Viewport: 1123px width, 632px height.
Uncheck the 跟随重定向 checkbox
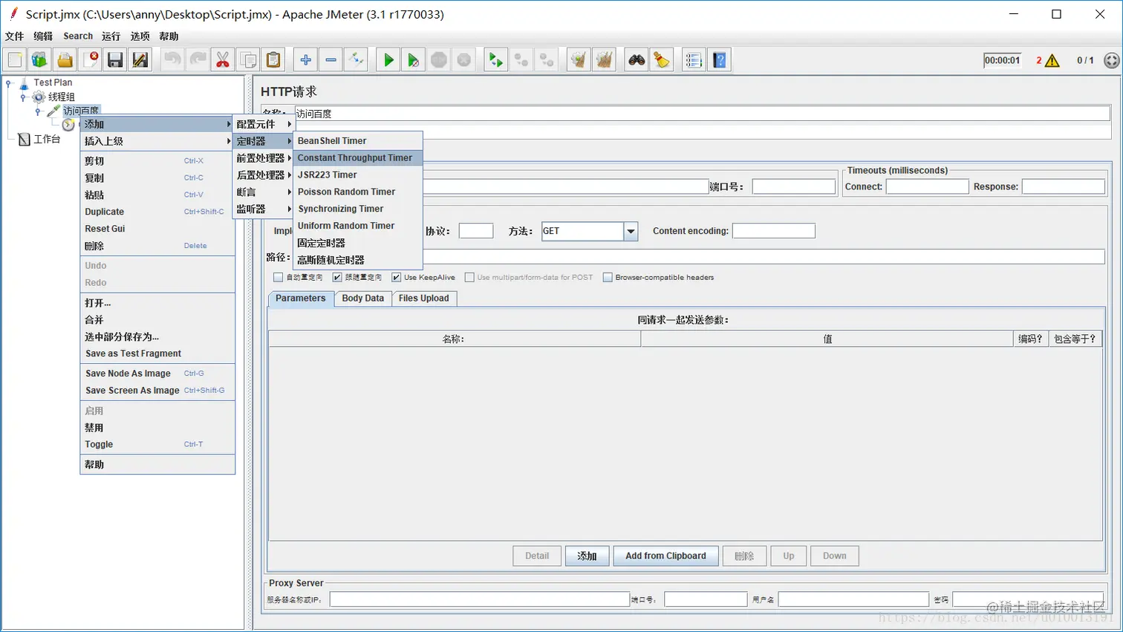tap(337, 277)
